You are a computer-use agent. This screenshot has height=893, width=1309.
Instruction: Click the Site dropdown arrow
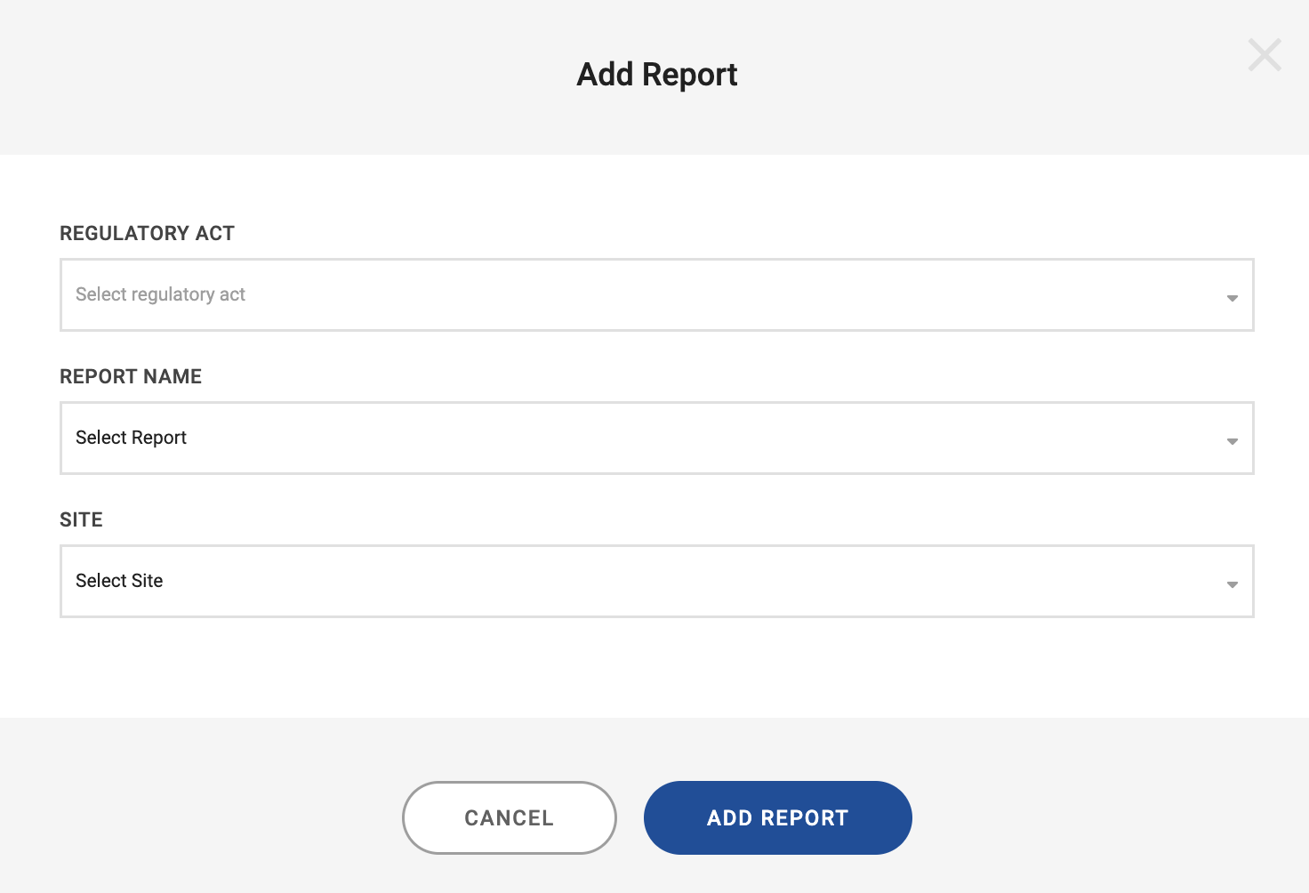coord(1232,584)
